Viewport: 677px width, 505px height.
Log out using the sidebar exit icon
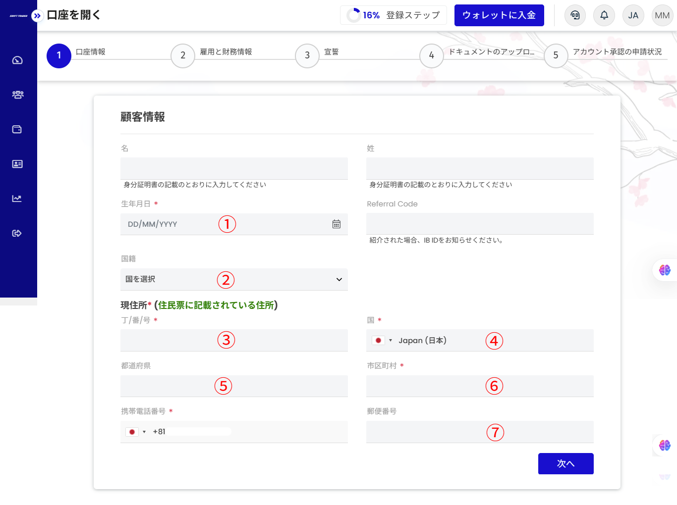click(x=17, y=233)
